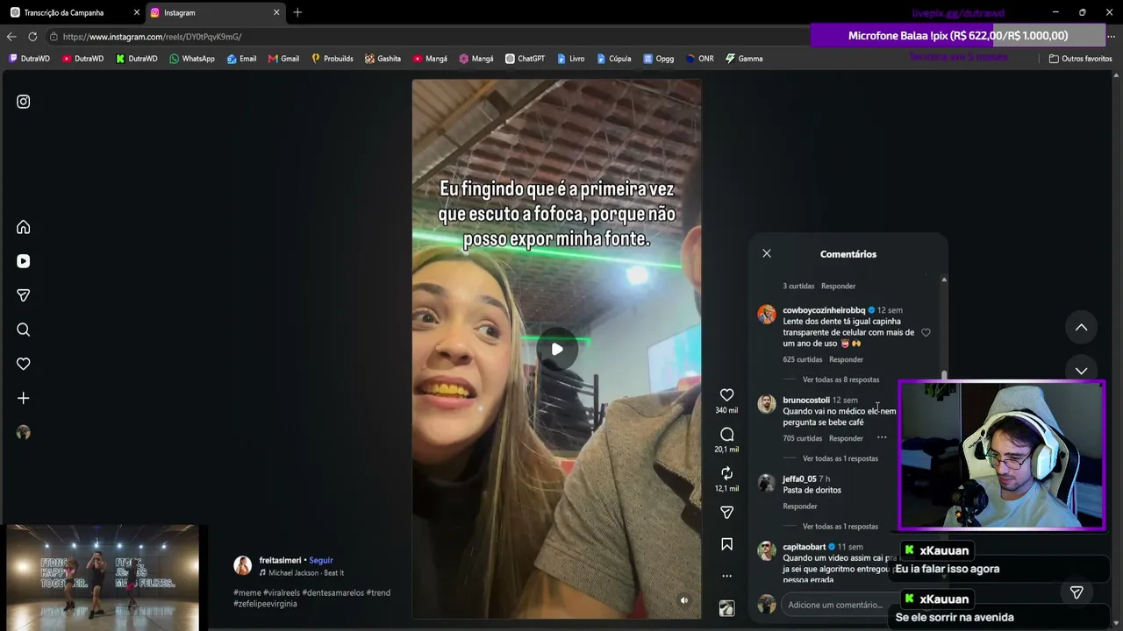Open the Cúpula bookmark
This screenshot has width=1123, height=631.
click(x=613, y=59)
